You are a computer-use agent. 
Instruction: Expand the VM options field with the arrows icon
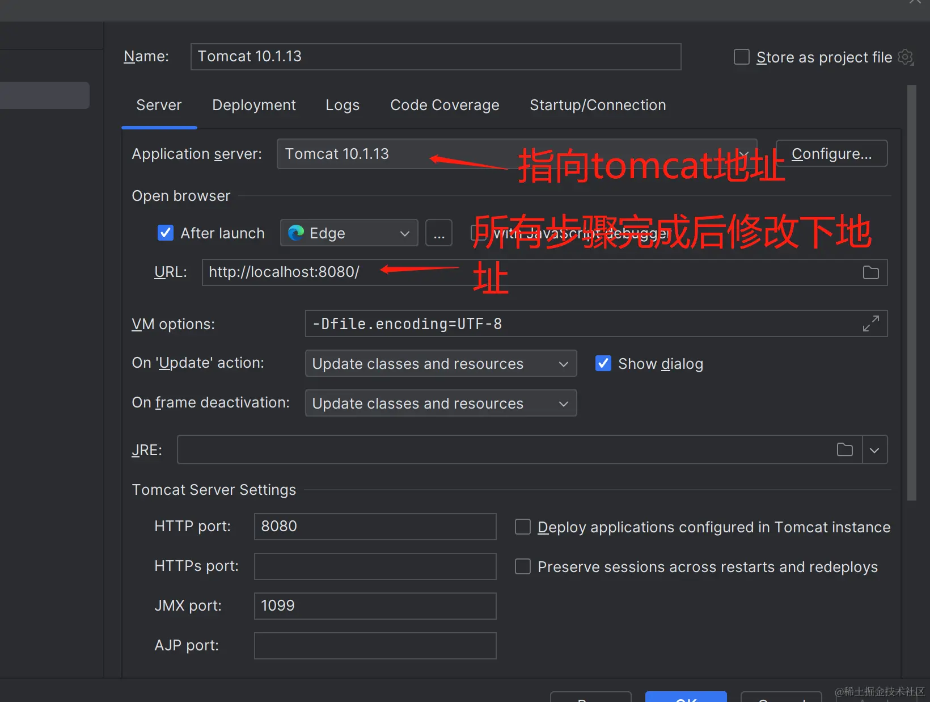[x=870, y=323]
